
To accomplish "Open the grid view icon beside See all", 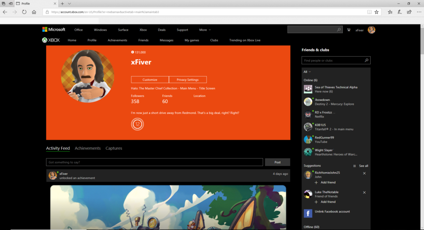I will pyautogui.click(x=354, y=166).
